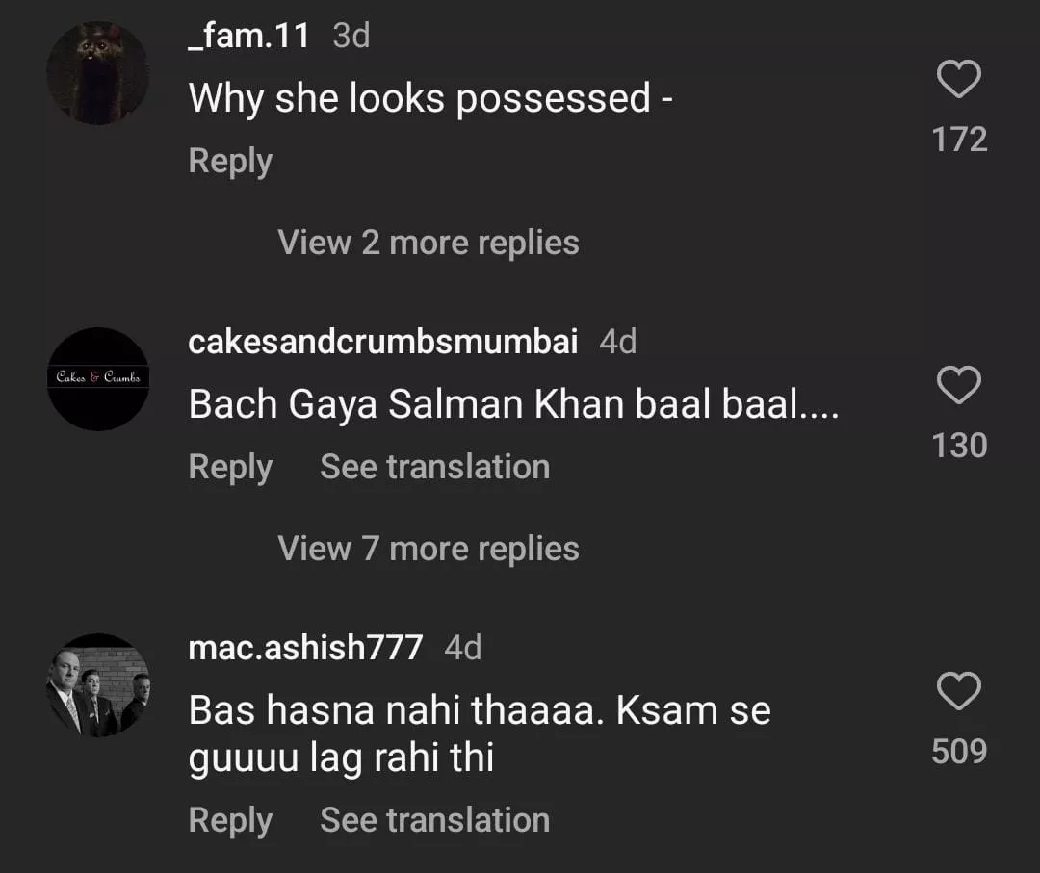Like the comment by _fam.11
The image size is (1040, 873).
click(958, 80)
